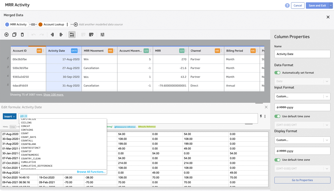The height and width of the screenshot is (191, 334).
Task: Open the column settings sliders icon
Action: click(102, 35)
